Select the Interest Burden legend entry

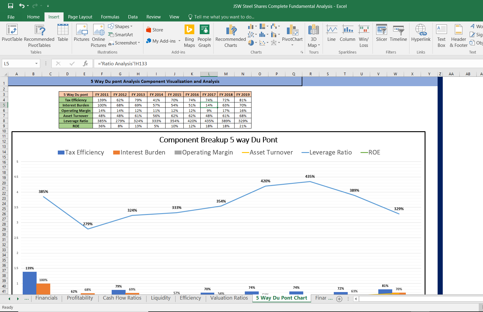[139, 152]
